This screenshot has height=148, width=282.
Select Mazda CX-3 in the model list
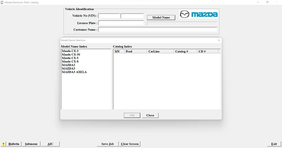click(70, 51)
